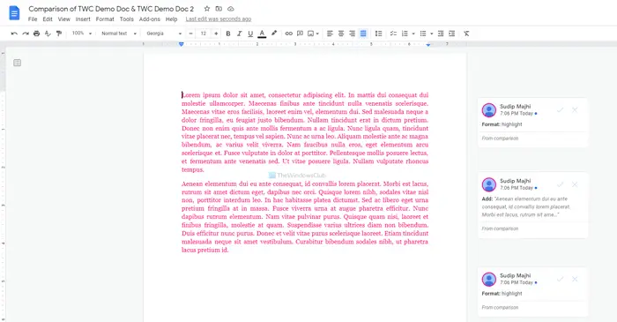The width and height of the screenshot is (617, 322).
Task: Insert a bulleted list
Action: (x=423, y=34)
